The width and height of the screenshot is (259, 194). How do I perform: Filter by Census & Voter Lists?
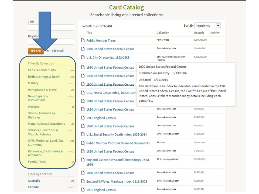[42, 70]
